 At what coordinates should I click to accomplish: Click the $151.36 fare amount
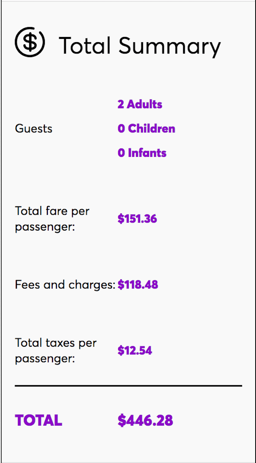[137, 219]
